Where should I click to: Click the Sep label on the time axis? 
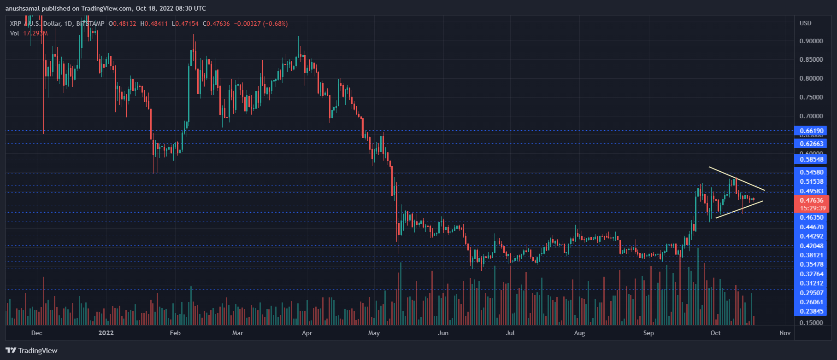tap(648, 333)
